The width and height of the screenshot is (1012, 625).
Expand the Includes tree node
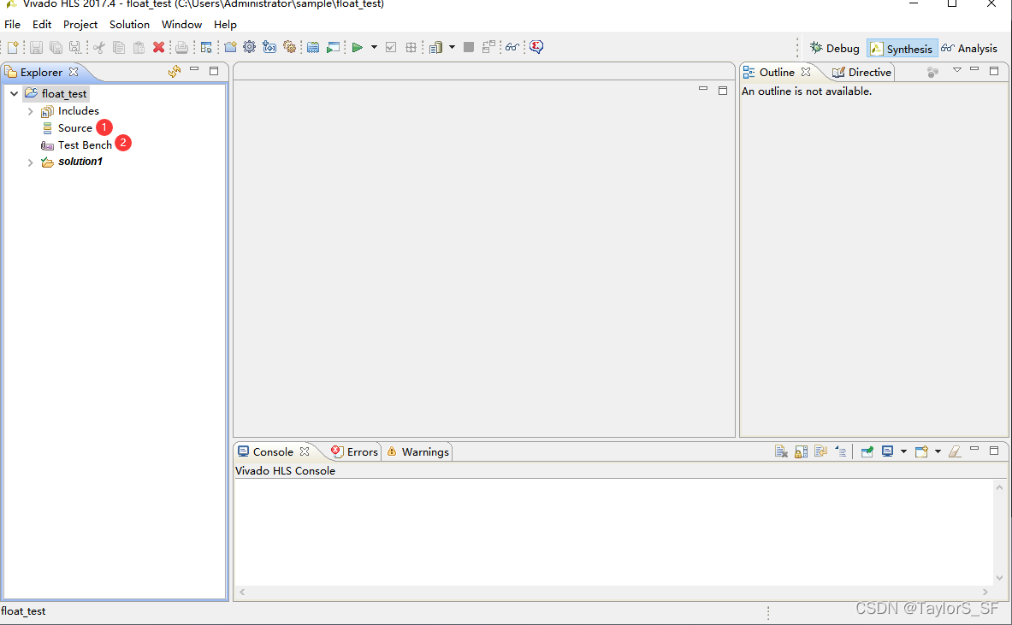pyautogui.click(x=30, y=112)
